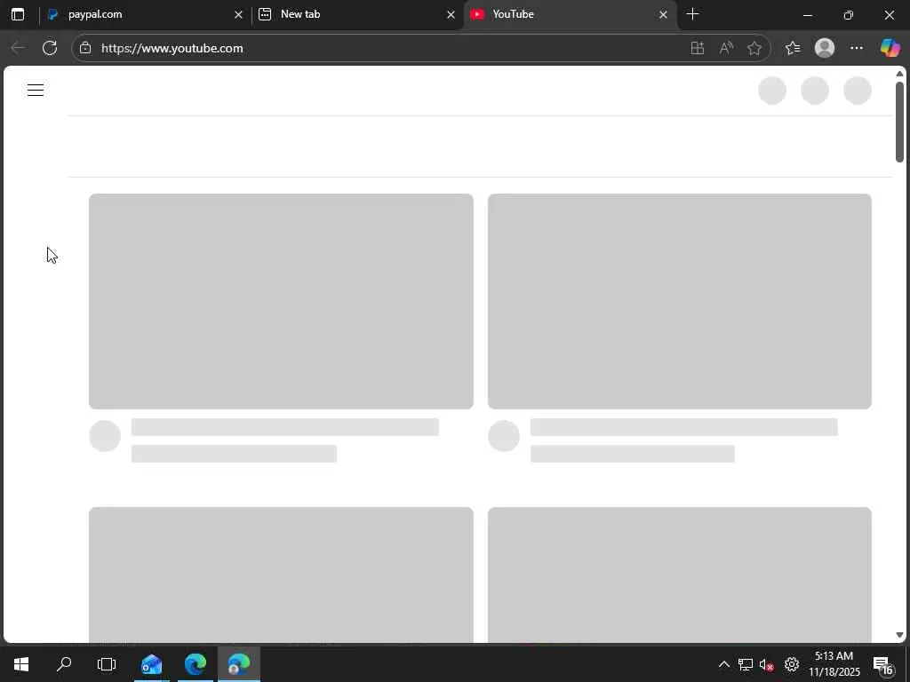Image resolution: width=910 pixels, height=682 pixels.
Task: Click the muted volume tray icon
Action: [767, 664]
